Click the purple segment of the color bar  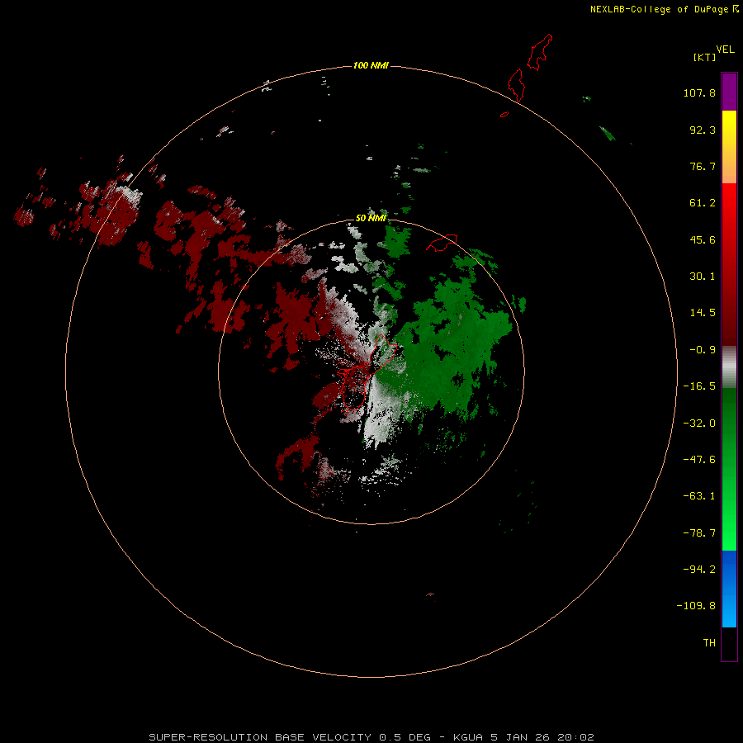point(729,92)
